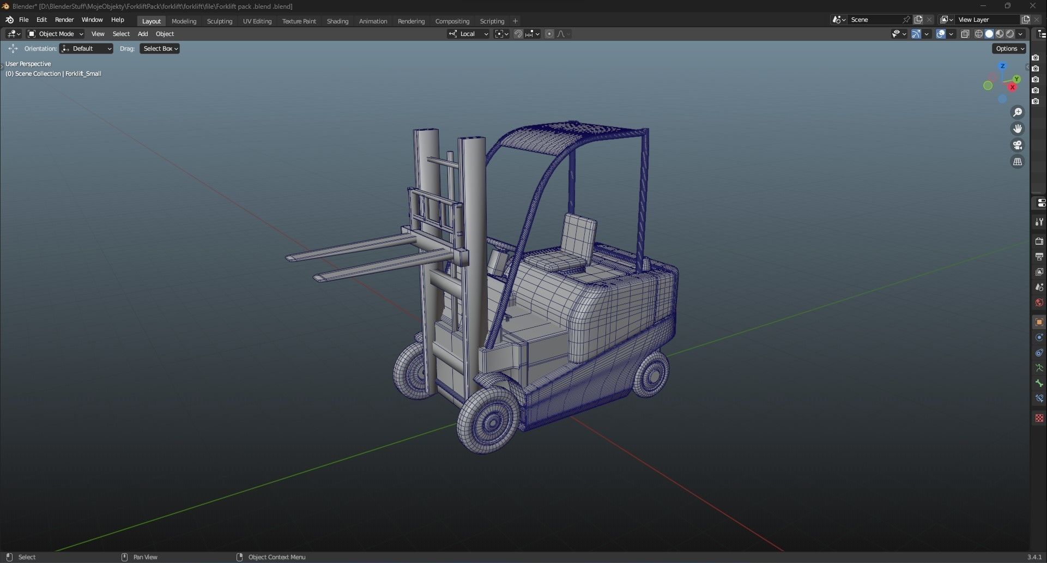Switch to solid viewport shading

click(989, 34)
